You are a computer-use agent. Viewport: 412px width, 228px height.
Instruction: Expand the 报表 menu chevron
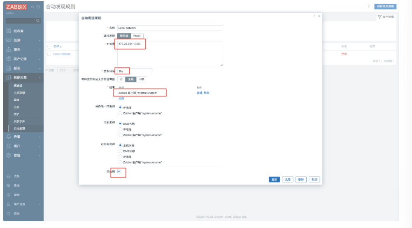point(40,68)
